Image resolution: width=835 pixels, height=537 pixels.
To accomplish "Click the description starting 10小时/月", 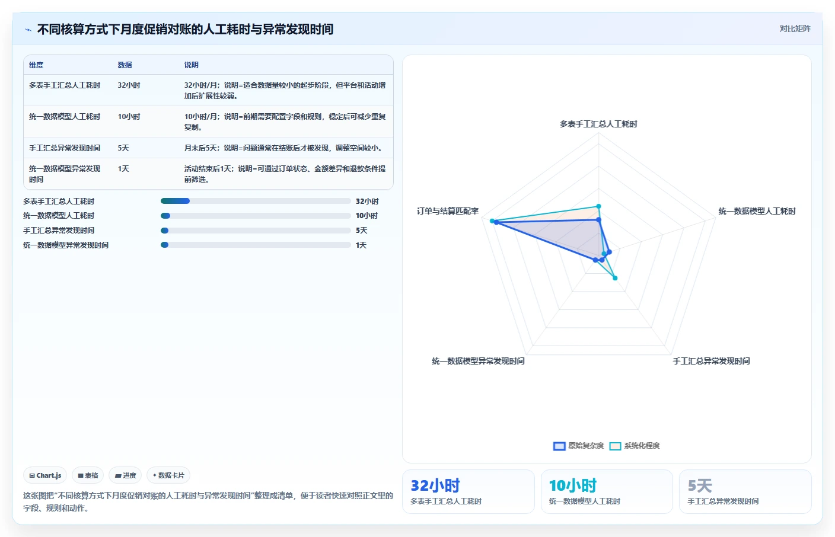I will coord(285,122).
